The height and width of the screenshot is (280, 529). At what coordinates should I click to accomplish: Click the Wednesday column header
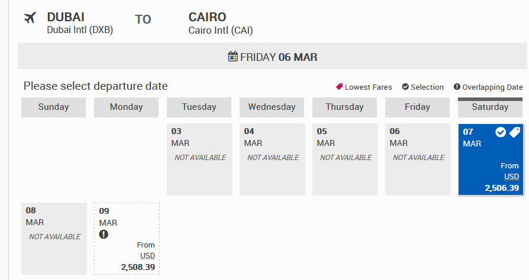272,107
